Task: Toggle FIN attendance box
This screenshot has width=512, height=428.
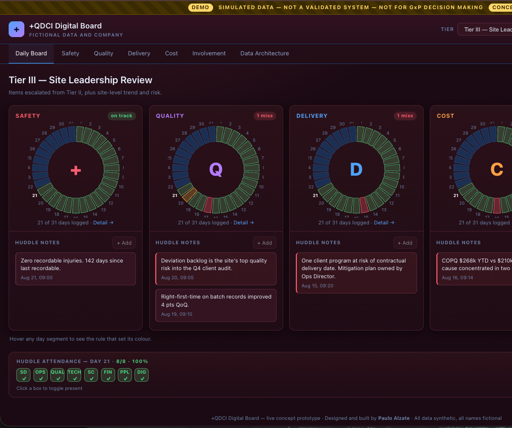Action: pos(108,375)
